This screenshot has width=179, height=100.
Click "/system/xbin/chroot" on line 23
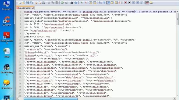pyautogui.click(x=100, y=81)
